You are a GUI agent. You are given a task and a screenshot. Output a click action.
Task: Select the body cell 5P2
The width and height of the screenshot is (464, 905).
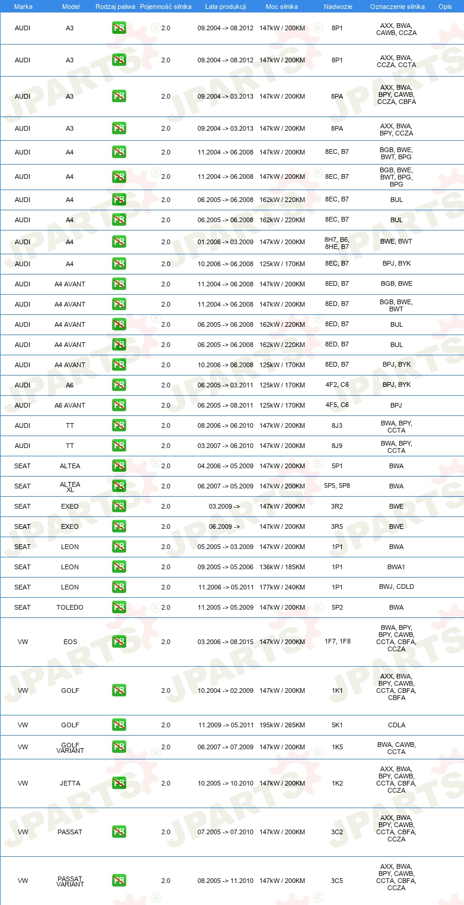tap(337, 607)
